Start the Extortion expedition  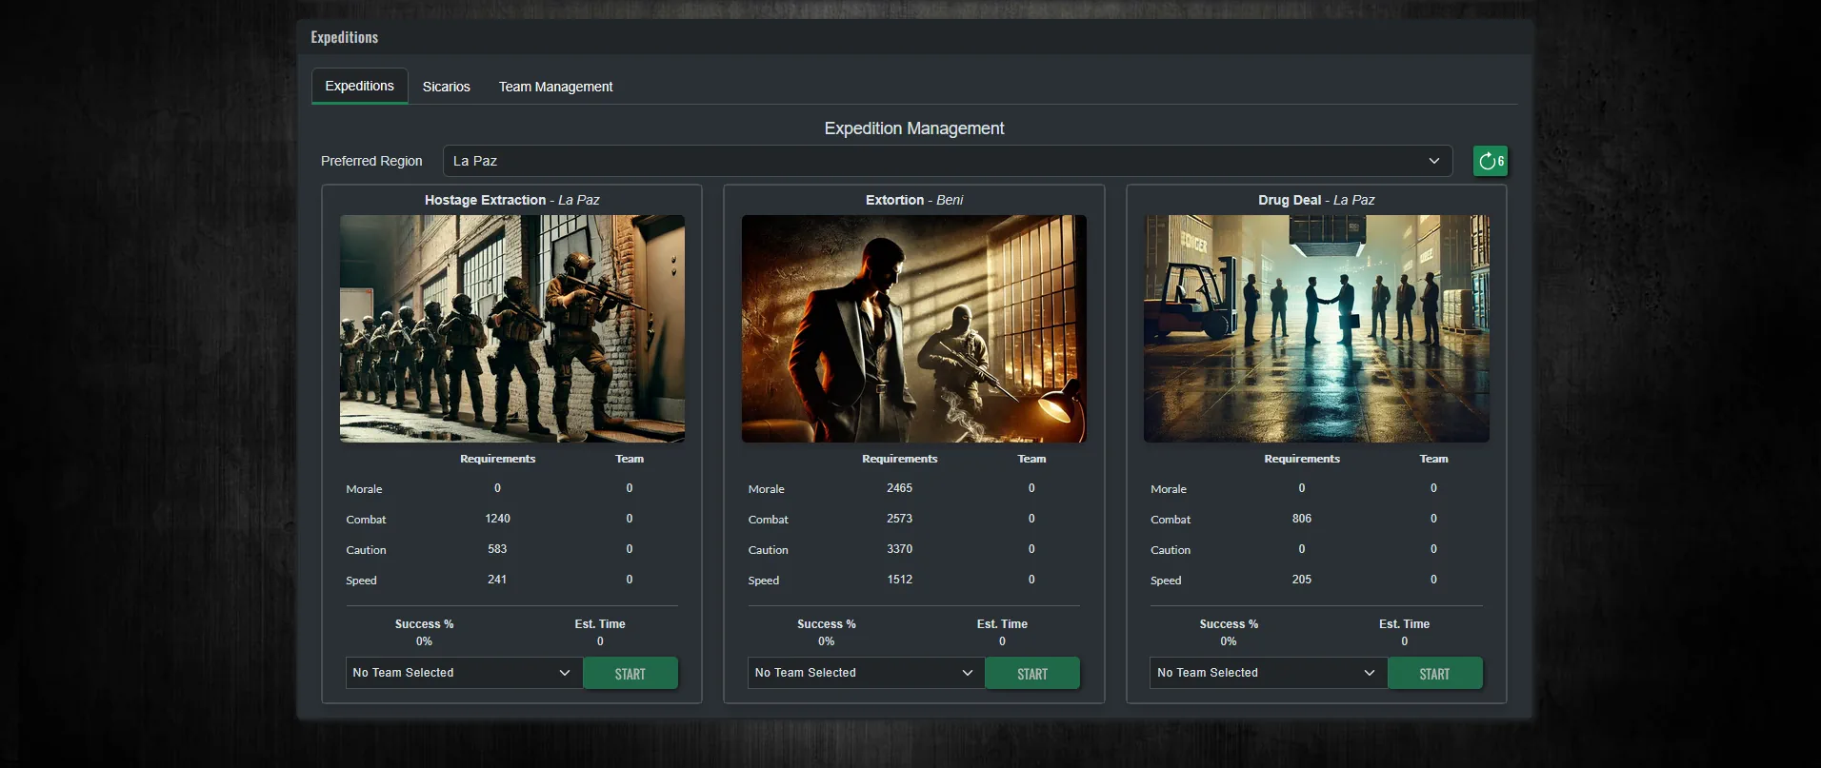point(1031,673)
